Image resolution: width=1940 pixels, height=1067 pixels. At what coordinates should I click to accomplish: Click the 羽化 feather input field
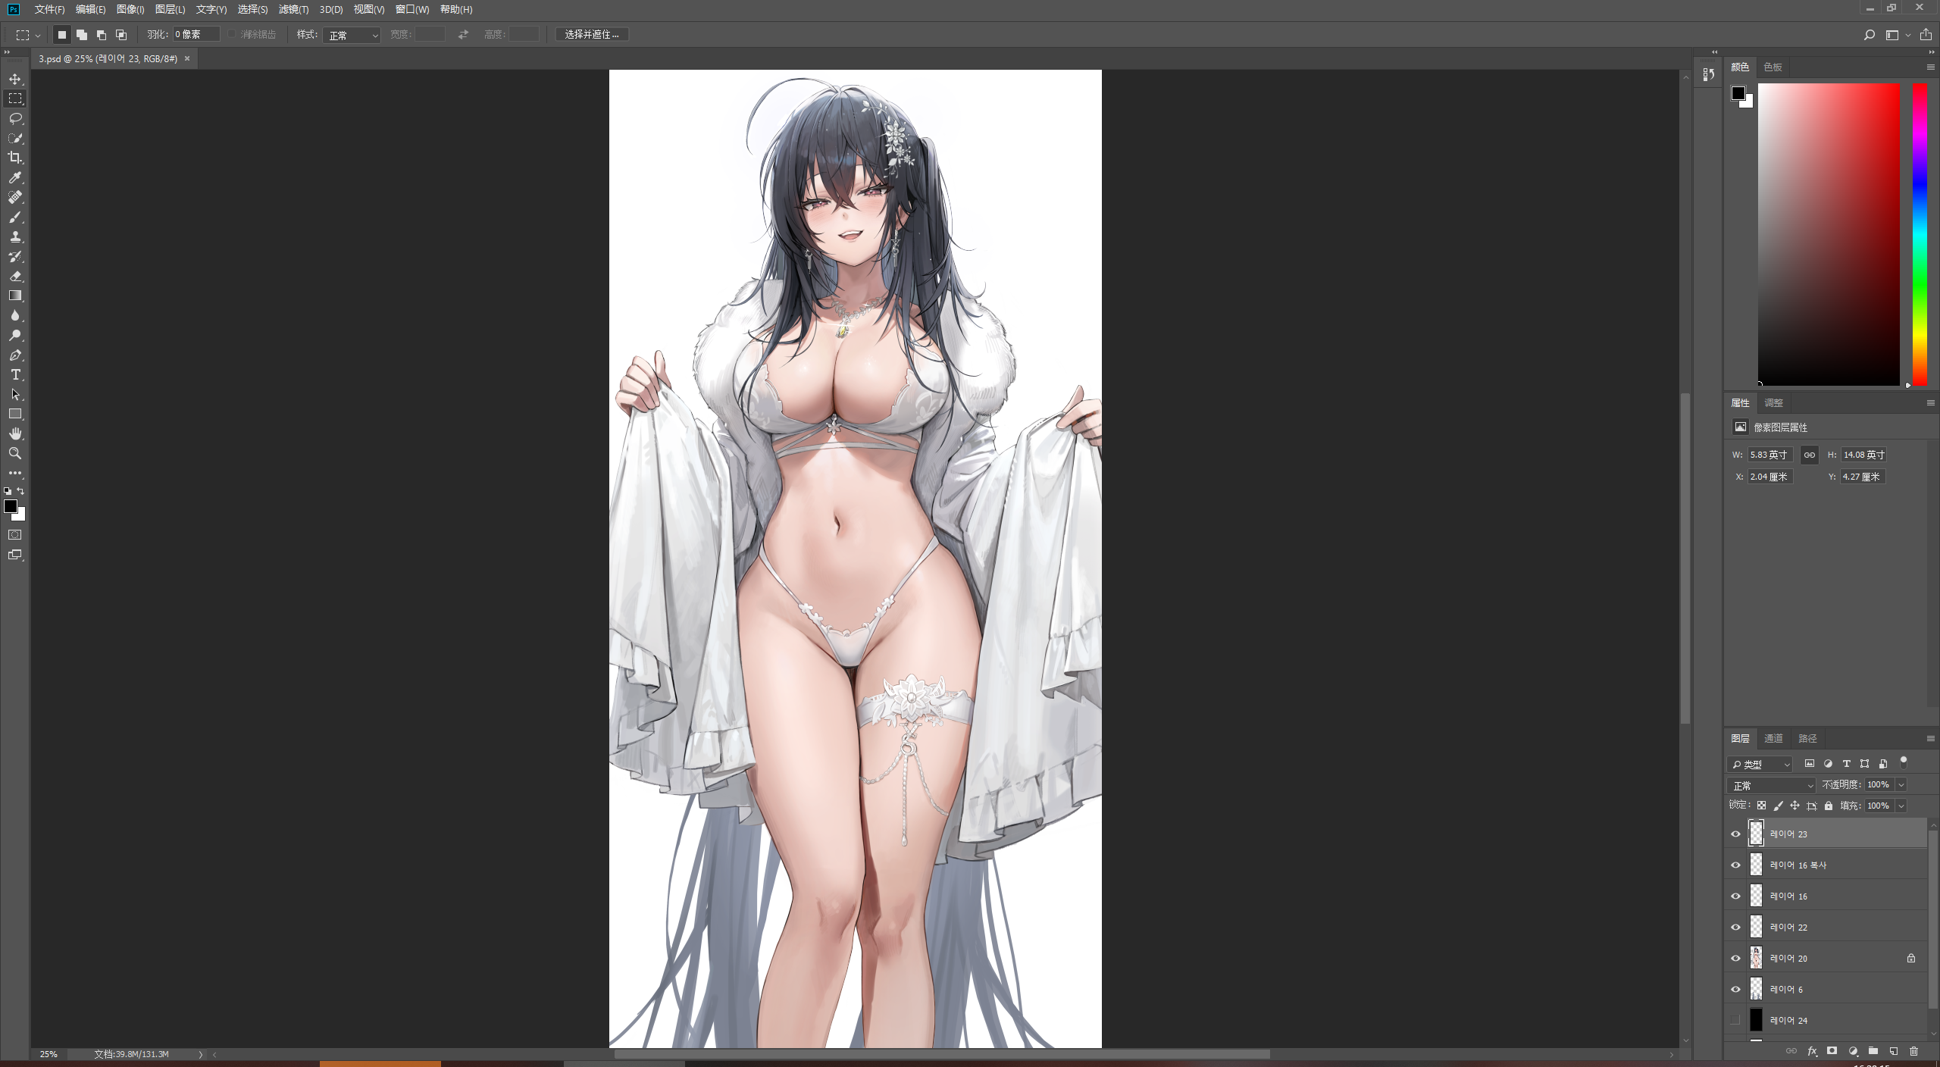196,35
